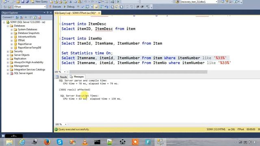Click Object Explorer pin auto-hide icon
This screenshot has height=146, width=260.
pyautogui.click(x=48, y=13)
